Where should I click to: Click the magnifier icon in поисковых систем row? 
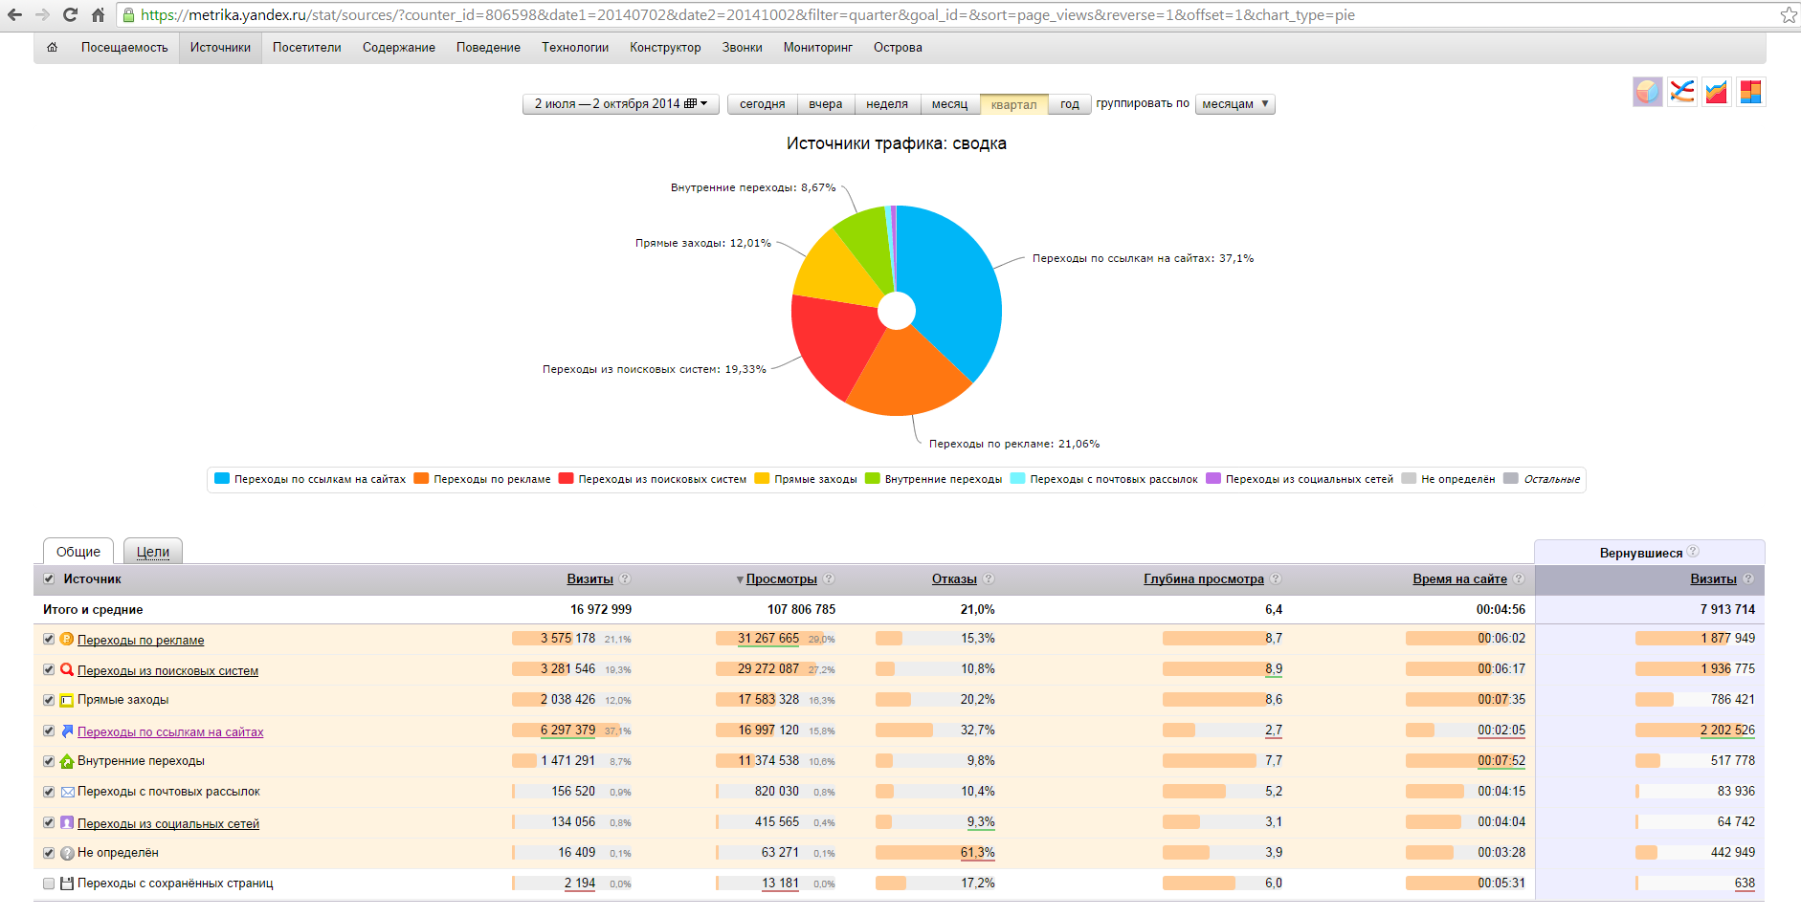pos(67,669)
